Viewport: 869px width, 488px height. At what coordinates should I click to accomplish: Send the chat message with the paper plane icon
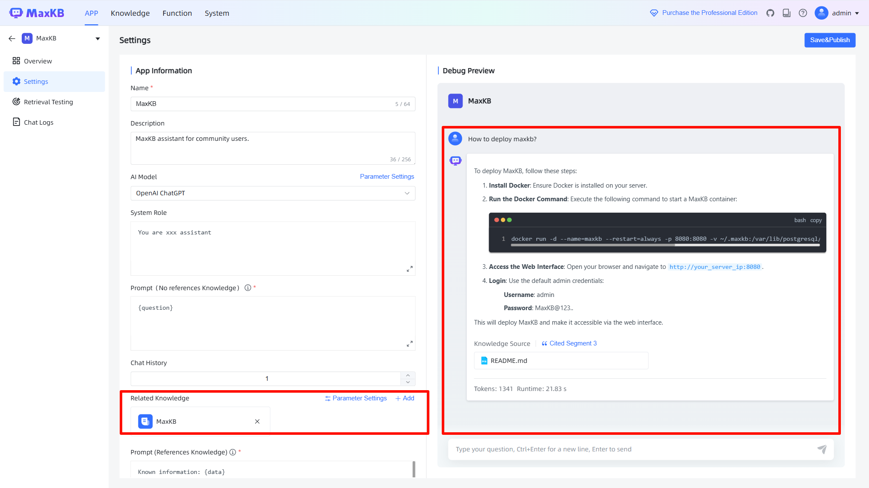tap(822, 449)
